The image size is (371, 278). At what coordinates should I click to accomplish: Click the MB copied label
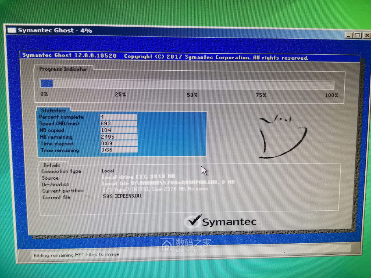coord(52,130)
